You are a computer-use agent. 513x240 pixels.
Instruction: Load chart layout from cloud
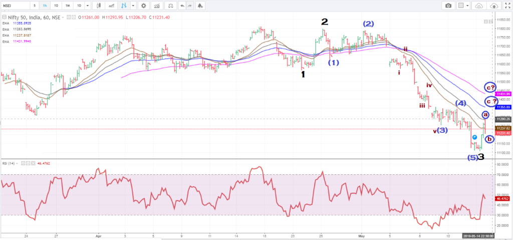[478, 6]
